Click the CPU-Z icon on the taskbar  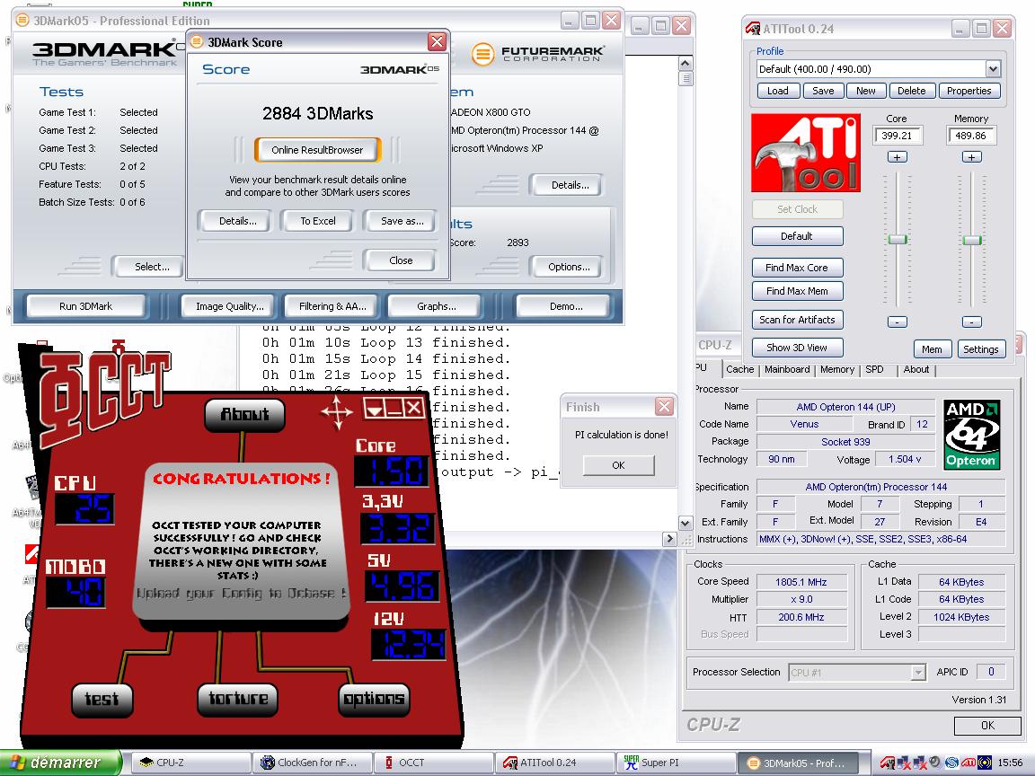coord(146,763)
